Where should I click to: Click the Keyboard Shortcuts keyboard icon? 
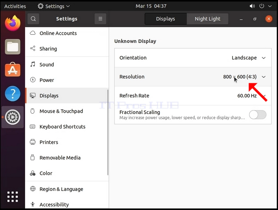click(x=32, y=126)
